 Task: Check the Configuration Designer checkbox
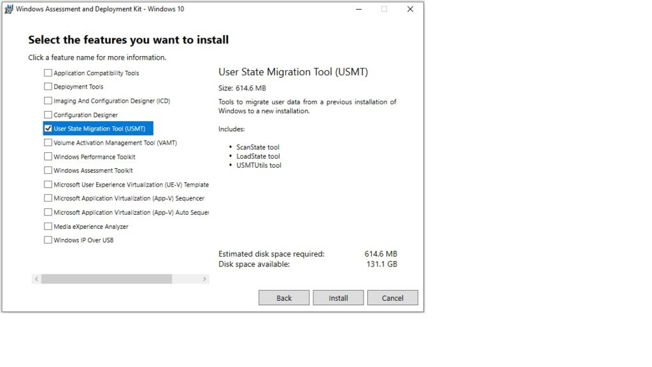[48, 115]
